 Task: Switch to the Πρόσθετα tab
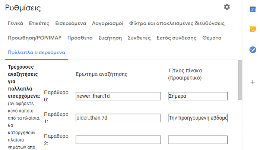click(x=80, y=38)
